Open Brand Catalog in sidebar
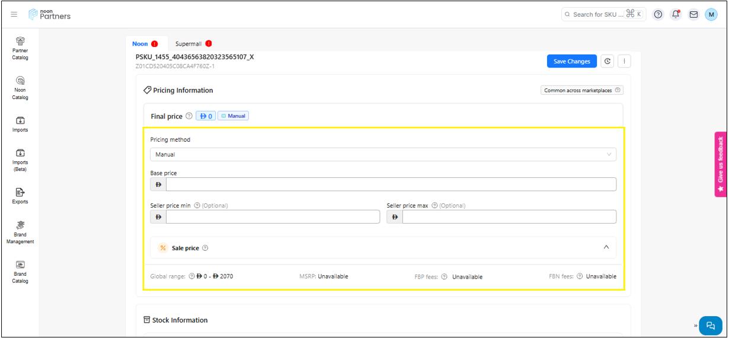 [20, 272]
